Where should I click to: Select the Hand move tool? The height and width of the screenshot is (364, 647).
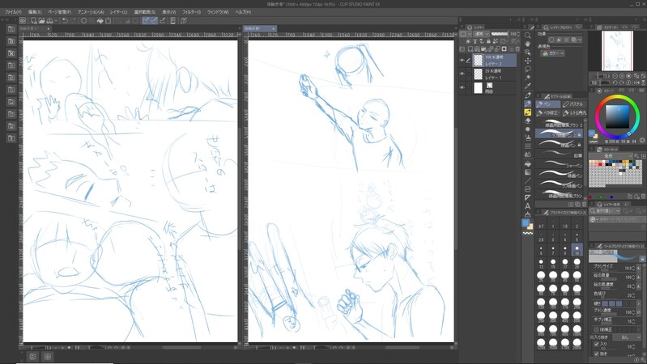(527, 44)
